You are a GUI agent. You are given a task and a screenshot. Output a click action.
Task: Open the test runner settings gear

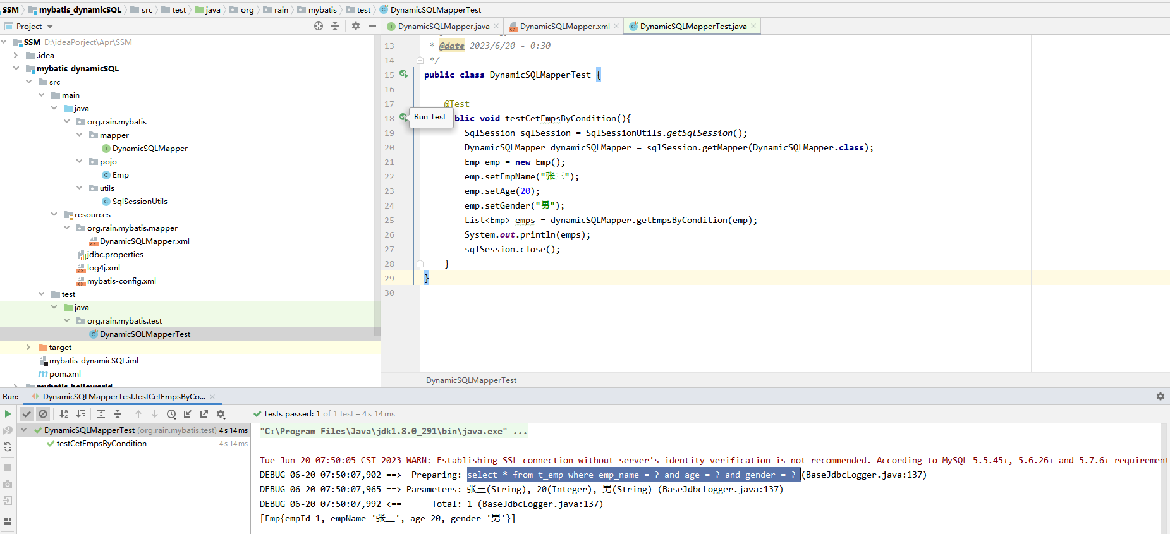221,414
